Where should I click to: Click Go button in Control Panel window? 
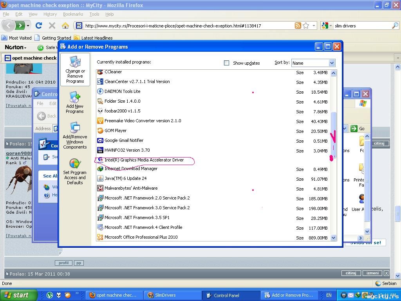tap(358, 129)
